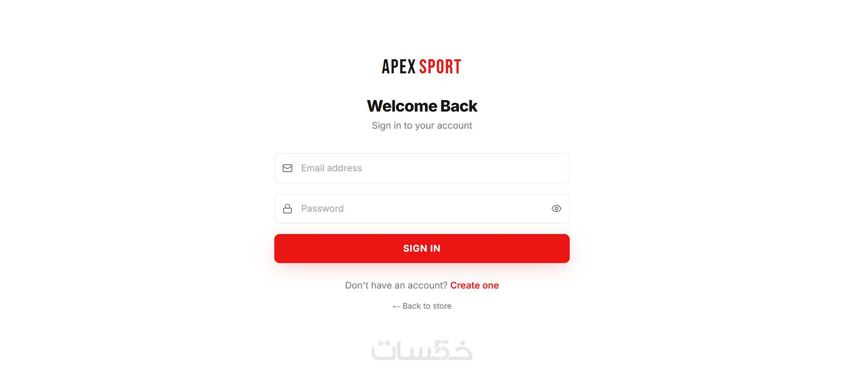844x368 pixels.
Task: Click the left arrow beside Back to store
Action: [396, 307]
